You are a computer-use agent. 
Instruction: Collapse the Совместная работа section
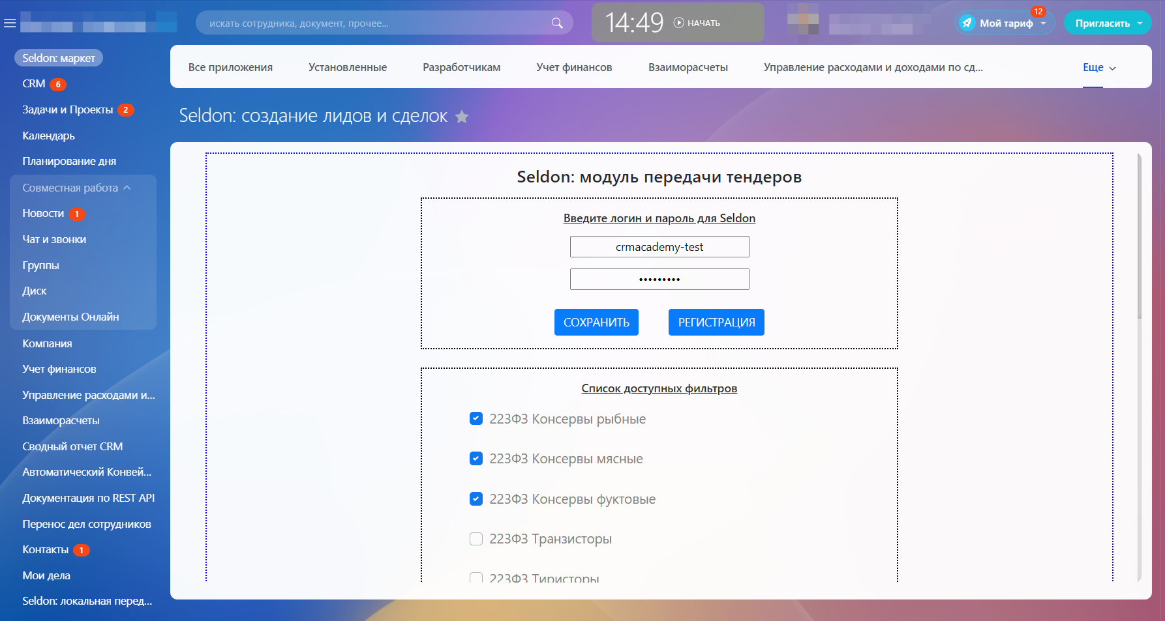click(x=127, y=188)
